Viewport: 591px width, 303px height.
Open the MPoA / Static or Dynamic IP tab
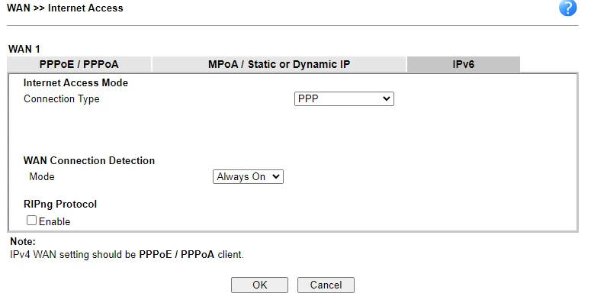tap(279, 64)
